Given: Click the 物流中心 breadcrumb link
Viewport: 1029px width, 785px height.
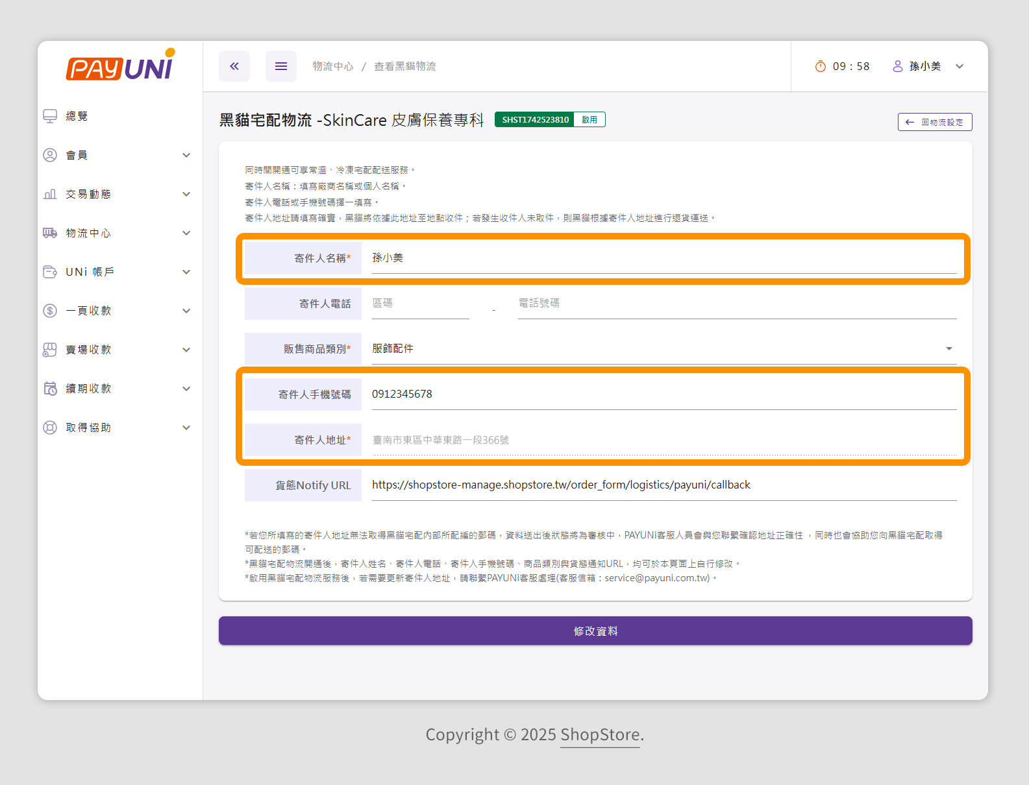Looking at the screenshot, I should pyautogui.click(x=333, y=66).
